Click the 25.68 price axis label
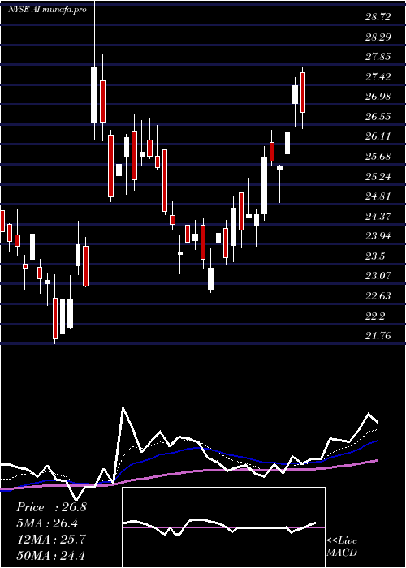 click(378, 157)
